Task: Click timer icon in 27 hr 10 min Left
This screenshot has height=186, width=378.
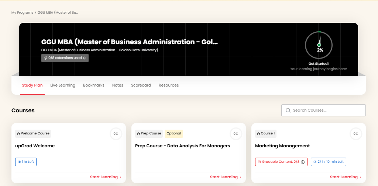Action: [315, 162]
